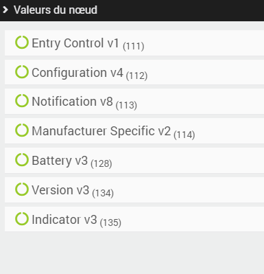264x274 pixels.
Task: Click the green status ring next to Configuration v4
Action: [22, 71]
